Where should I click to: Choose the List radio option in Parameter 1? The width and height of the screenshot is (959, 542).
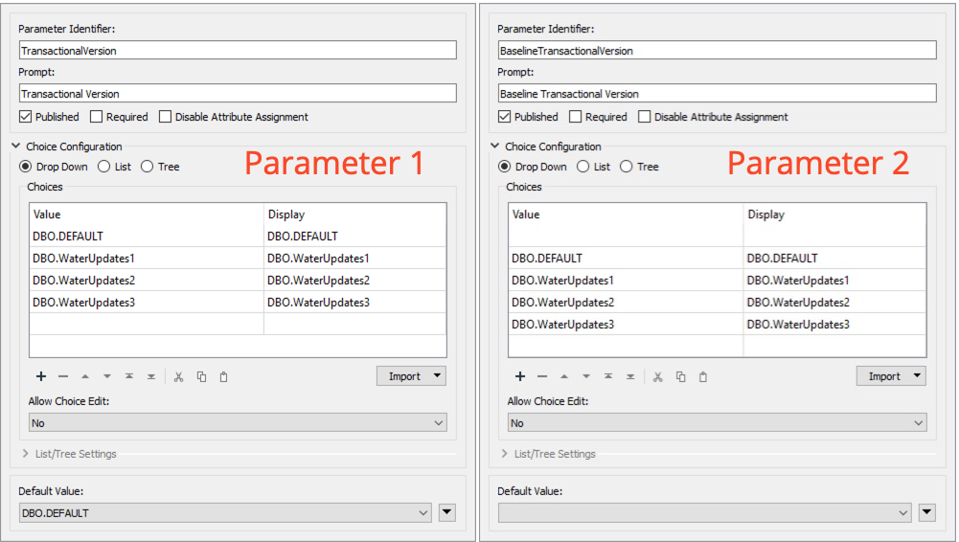click(104, 167)
